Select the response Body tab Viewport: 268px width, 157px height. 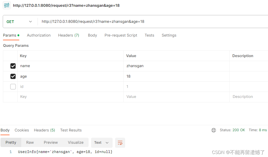(5, 130)
